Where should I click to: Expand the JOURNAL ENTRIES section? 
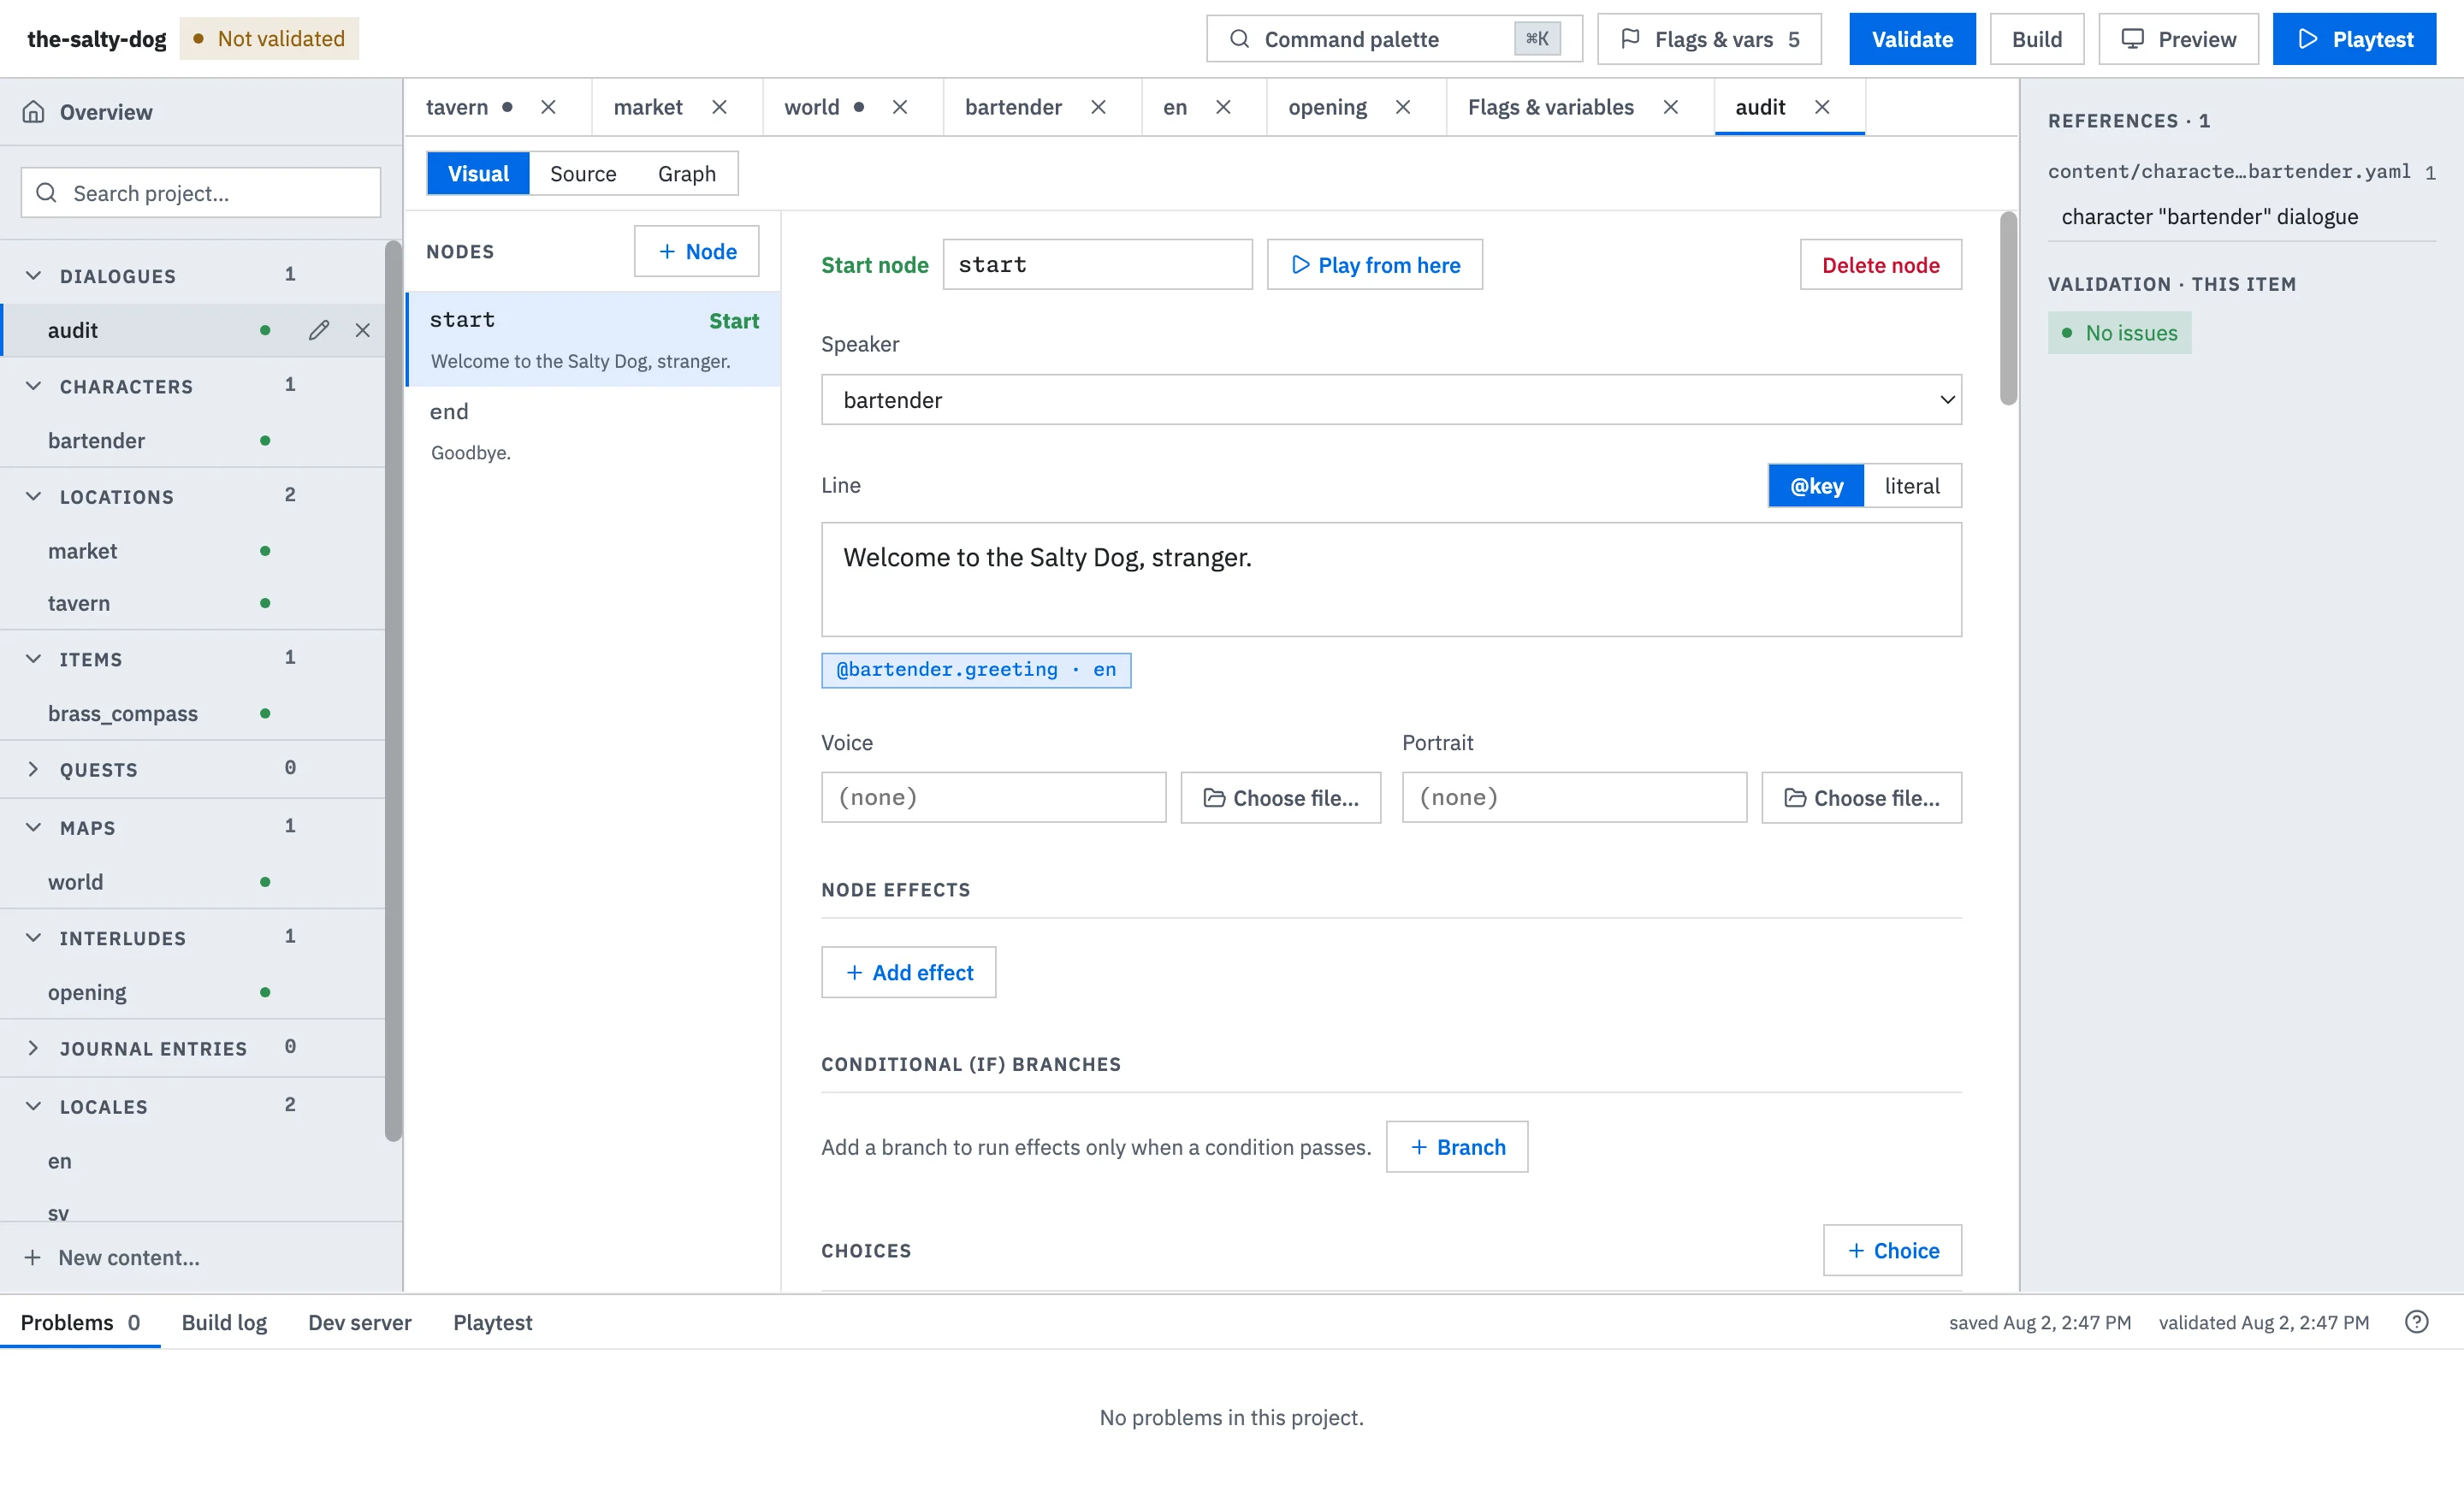point(33,1048)
